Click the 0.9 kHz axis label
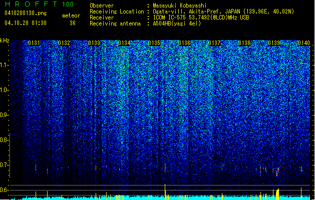The width and height of the screenshot is (315, 200). coord(5,115)
